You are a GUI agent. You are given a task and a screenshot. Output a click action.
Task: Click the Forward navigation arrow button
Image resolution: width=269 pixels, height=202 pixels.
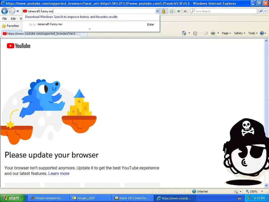(x=12, y=11)
